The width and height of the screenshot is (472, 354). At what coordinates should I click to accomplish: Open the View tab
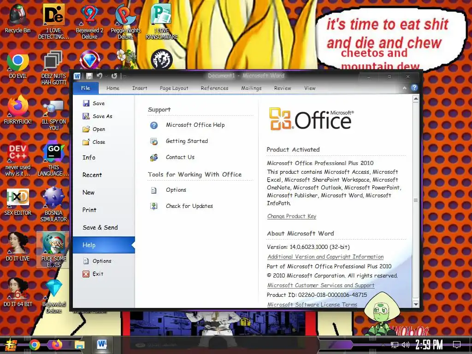pos(310,88)
